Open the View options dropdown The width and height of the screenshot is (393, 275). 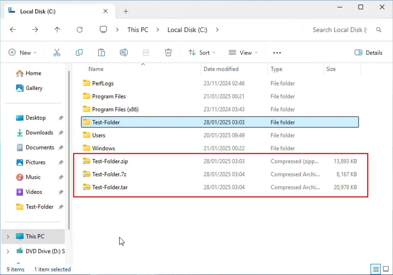[243, 53]
